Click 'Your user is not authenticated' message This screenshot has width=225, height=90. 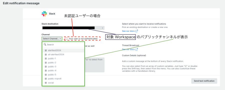click(83, 39)
